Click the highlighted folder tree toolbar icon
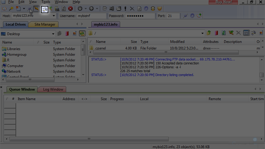The image size is (265, 149). coord(45,9)
